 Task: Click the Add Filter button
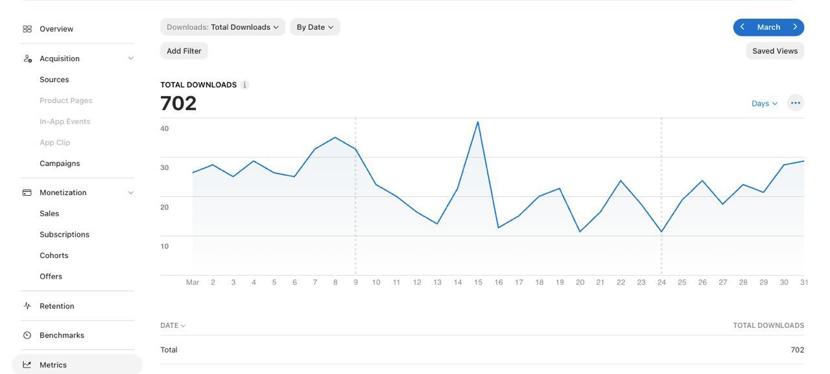[184, 51]
